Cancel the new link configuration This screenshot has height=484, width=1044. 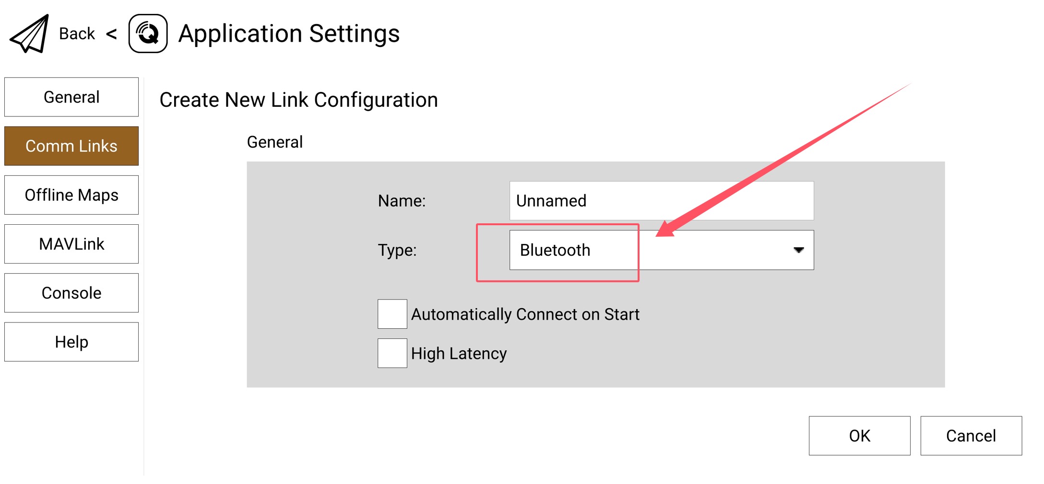pos(971,436)
